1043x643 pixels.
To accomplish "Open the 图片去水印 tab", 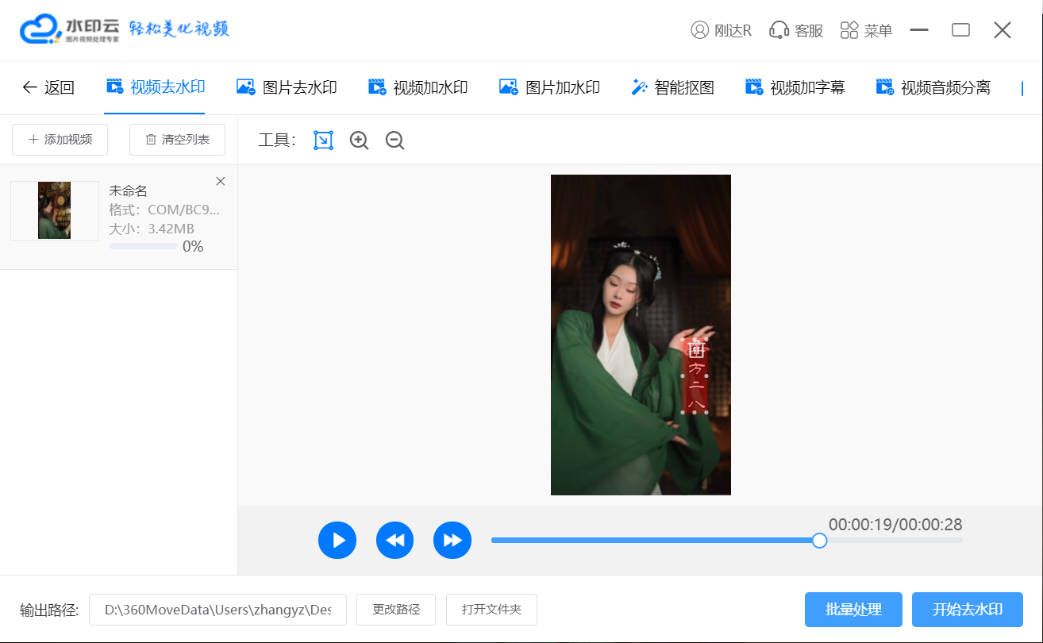I will (287, 87).
